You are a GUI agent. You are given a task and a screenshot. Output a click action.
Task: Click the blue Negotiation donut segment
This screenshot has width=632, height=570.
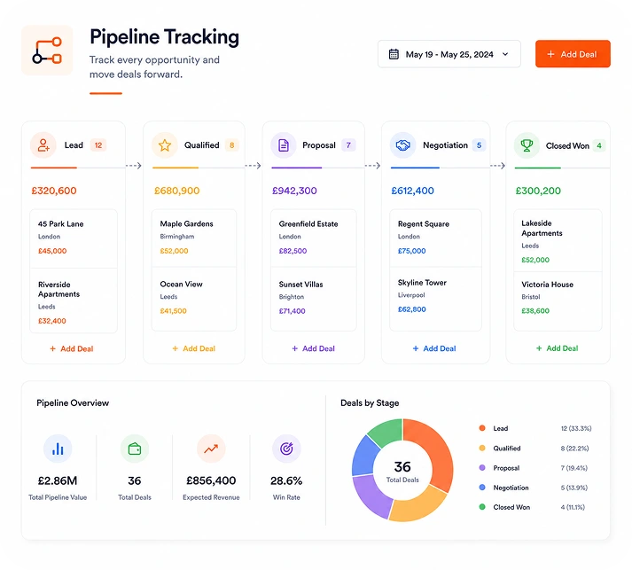pos(364,457)
